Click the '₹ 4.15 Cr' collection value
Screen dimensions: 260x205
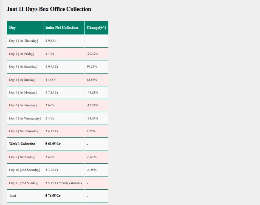click(52, 131)
